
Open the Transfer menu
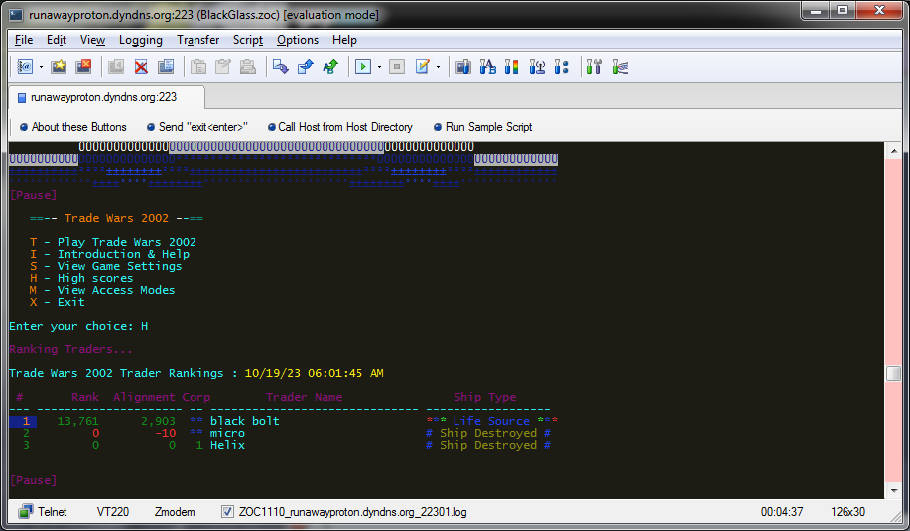click(x=198, y=40)
